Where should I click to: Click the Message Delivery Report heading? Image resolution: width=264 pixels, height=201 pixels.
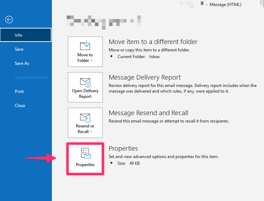(x=145, y=77)
